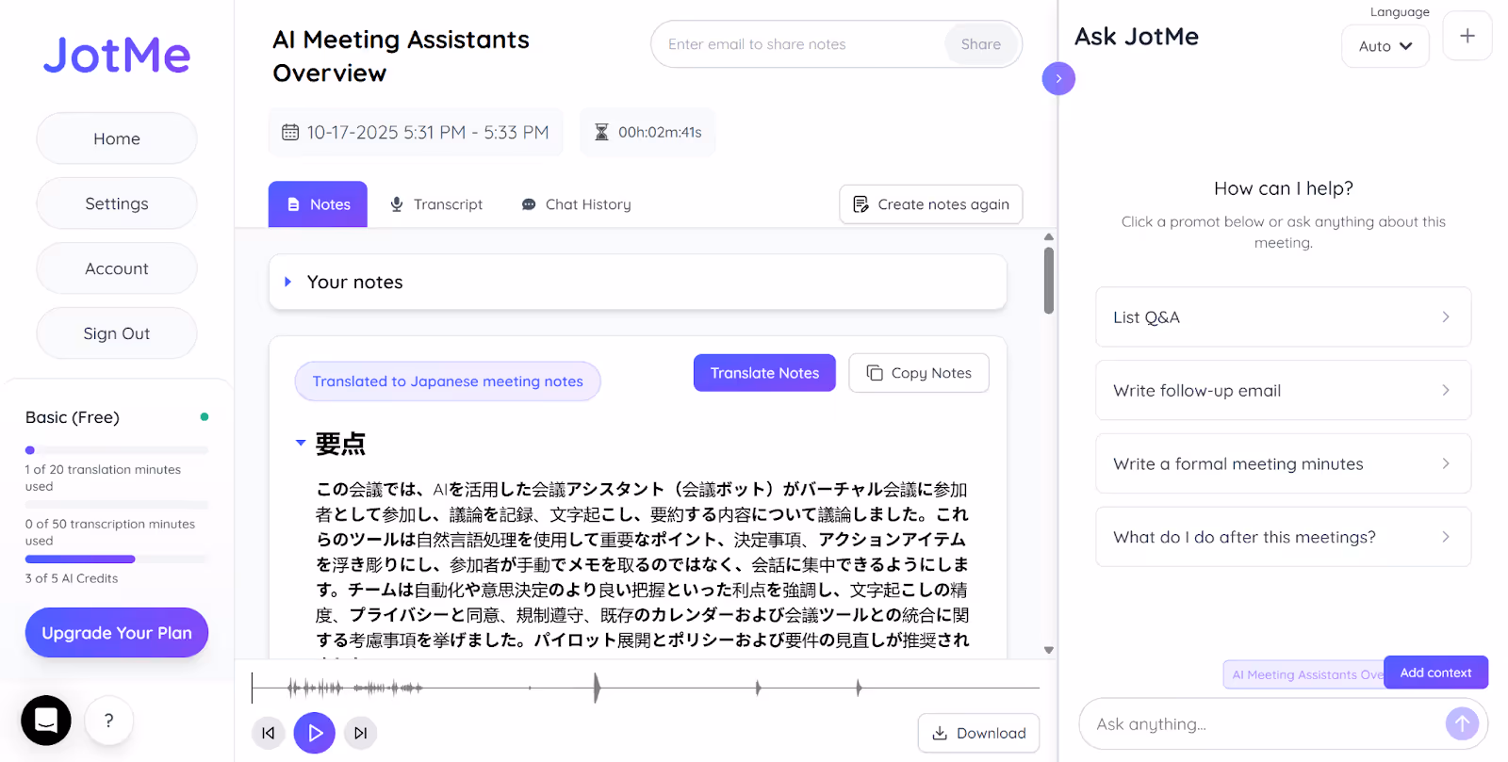Send the Ask anything message arrow
This screenshot has width=1508, height=762.
[x=1462, y=723]
